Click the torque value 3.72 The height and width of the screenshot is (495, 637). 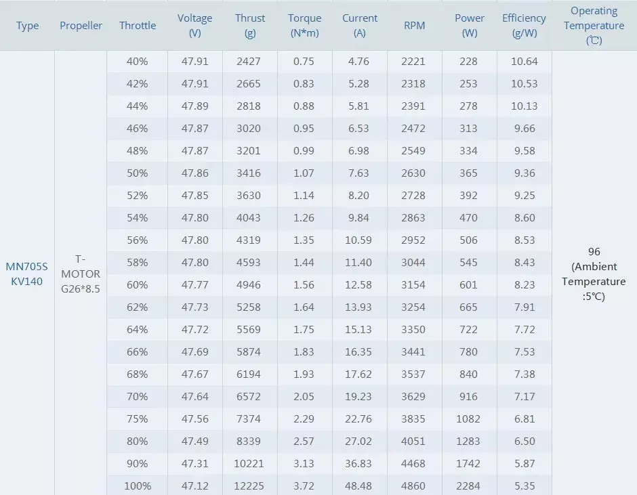[x=304, y=486]
